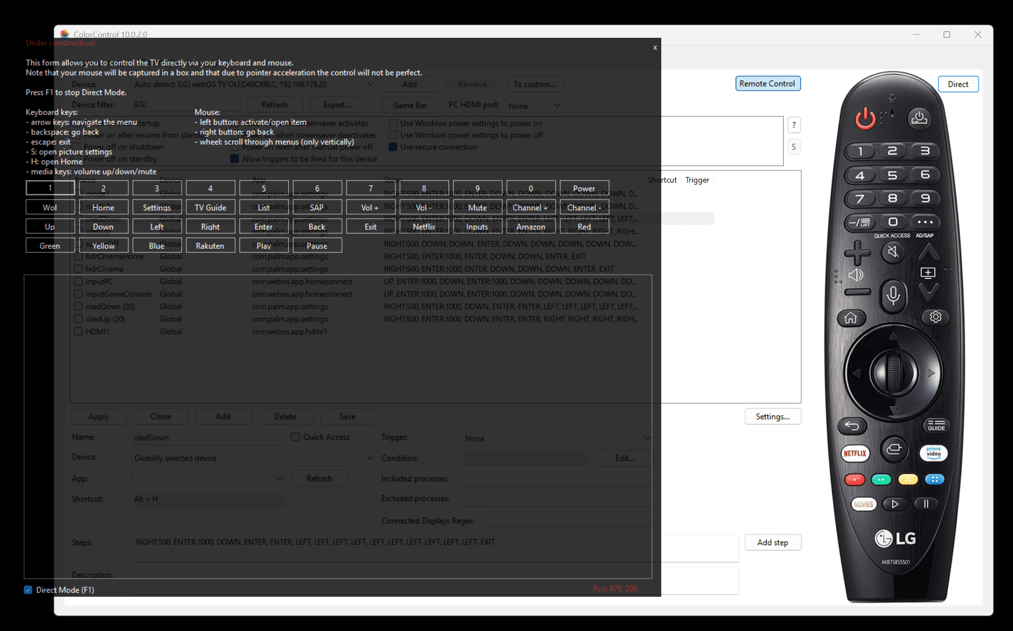Click the blue color key on the remote
The image size is (1013, 631).
(934, 479)
